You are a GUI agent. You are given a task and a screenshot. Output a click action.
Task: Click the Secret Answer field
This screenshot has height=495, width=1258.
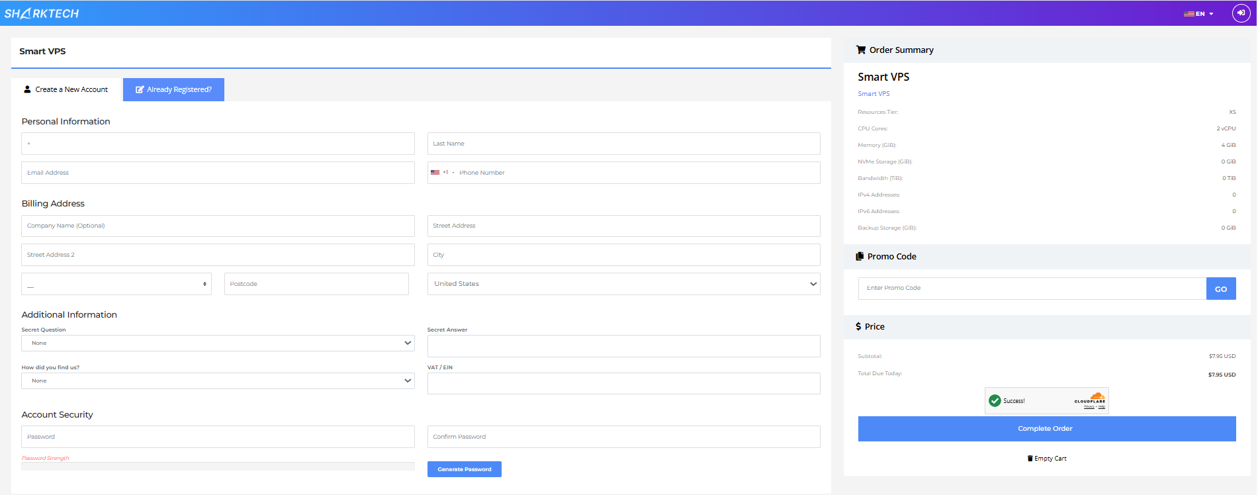tap(623, 346)
